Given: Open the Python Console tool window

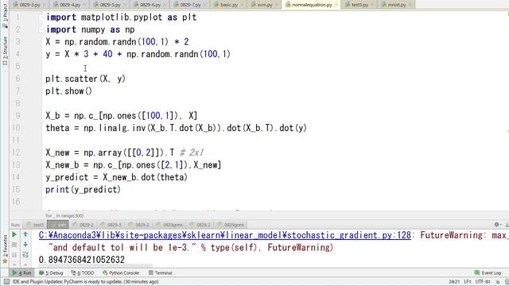Looking at the screenshot, I should [x=121, y=272].
